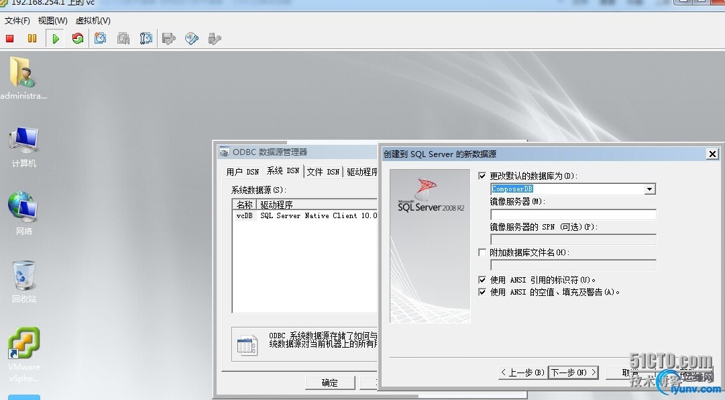Viewport: 725px width, 400px height.
Task: Open the 文件 DSN tab
Action: click(324, 171)
